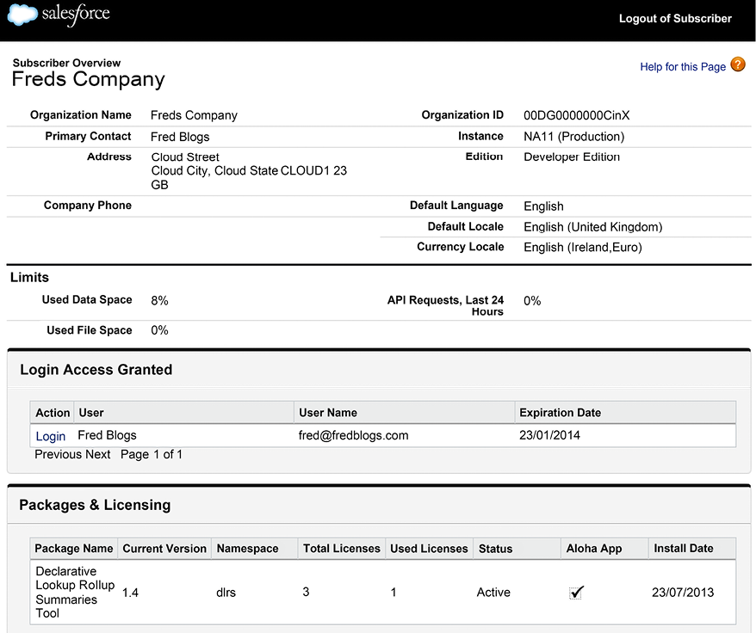Click install date 23/07/2013

683,592
